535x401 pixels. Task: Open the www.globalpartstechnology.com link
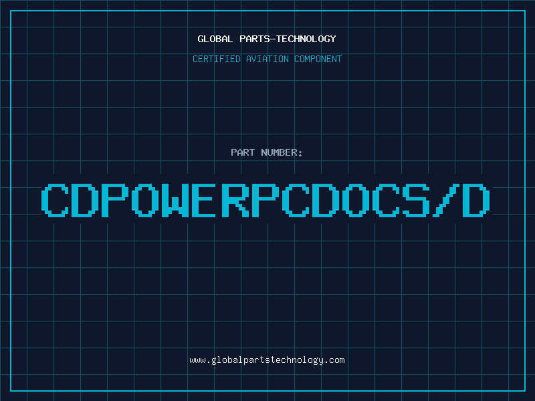coord(267,360)
